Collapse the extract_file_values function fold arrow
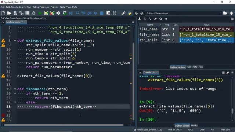Image resolution: width=235 pixels, height=132 pixels. tap(15, 41)
